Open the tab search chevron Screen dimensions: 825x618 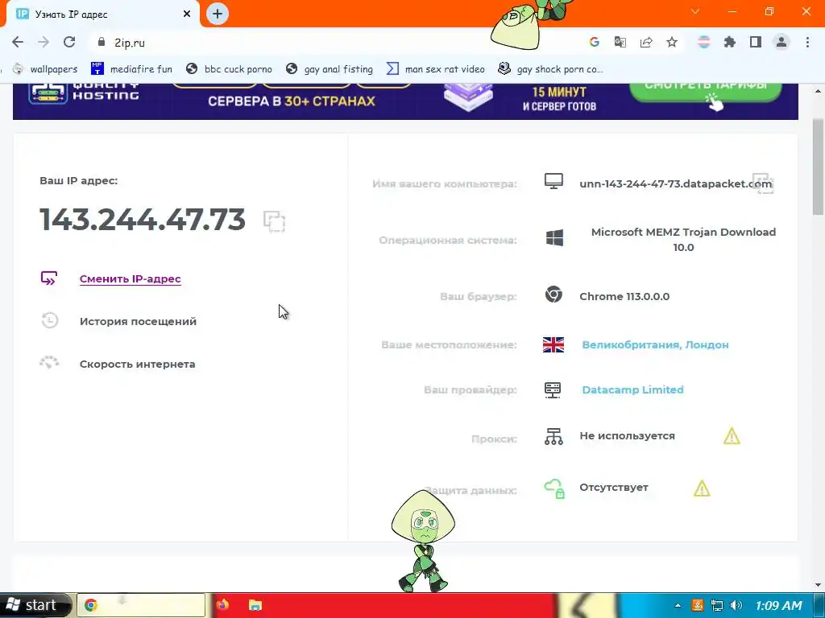coord(695,11)
